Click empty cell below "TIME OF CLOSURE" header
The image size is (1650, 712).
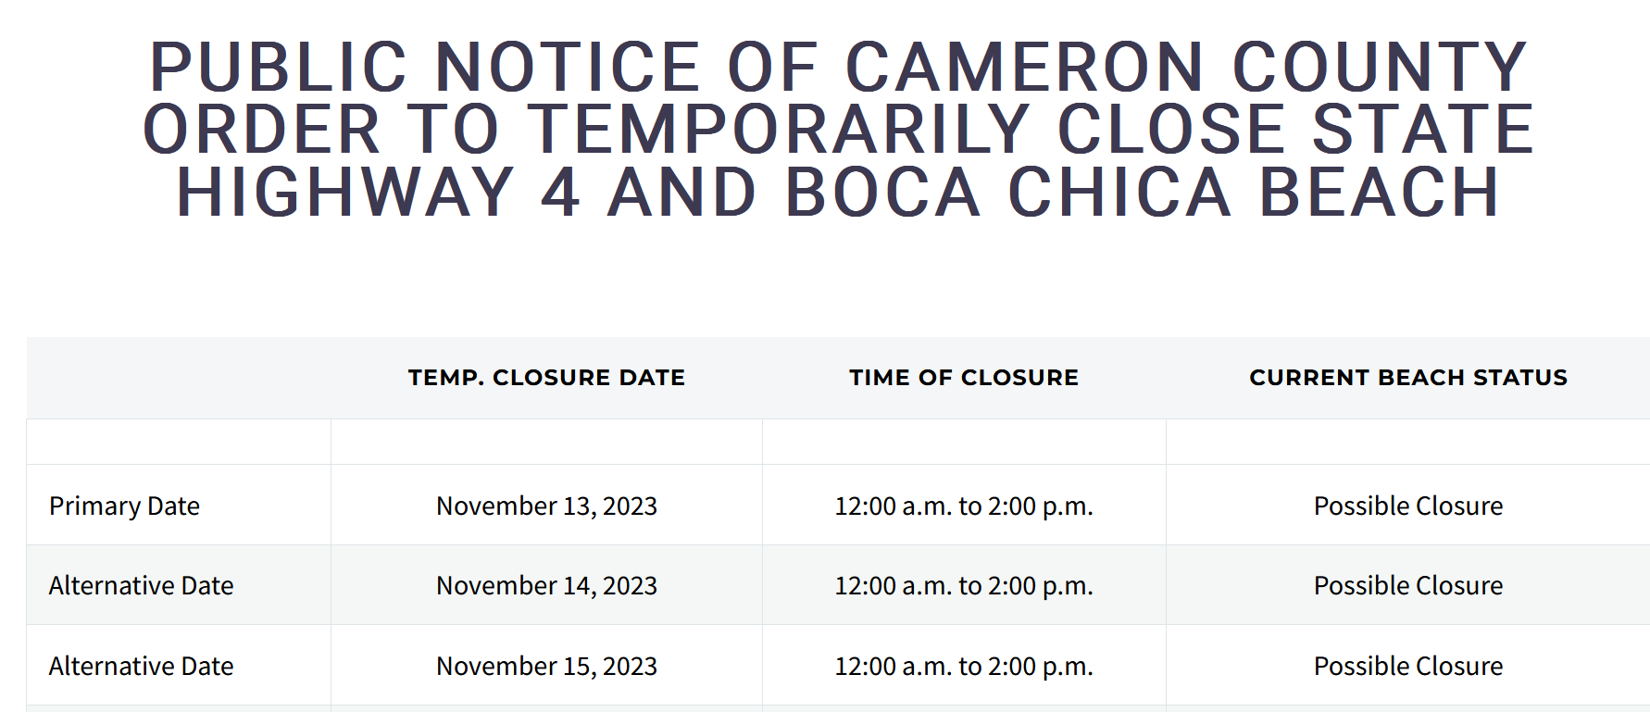coord(964,442)
